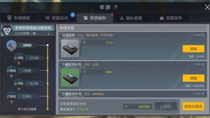
Task: Click the info icon next to 无维护费
Action: [91, 109]
